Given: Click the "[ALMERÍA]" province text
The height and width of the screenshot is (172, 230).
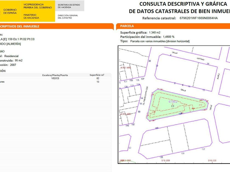Looking at the screenshot, I should point(14,44).
